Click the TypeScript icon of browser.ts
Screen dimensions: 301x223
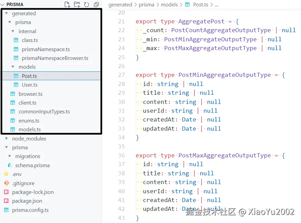click(13, 94)
